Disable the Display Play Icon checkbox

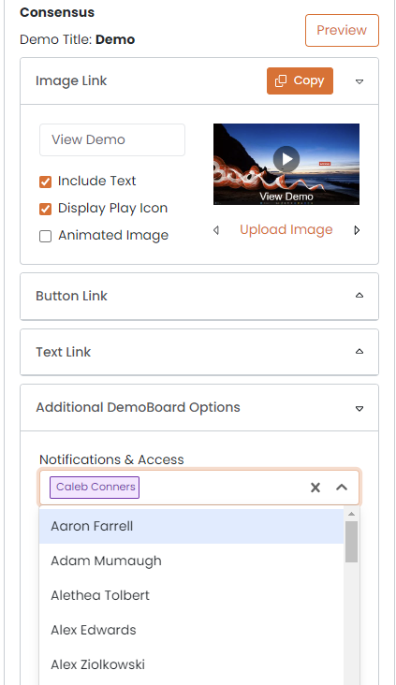point(46,209)
